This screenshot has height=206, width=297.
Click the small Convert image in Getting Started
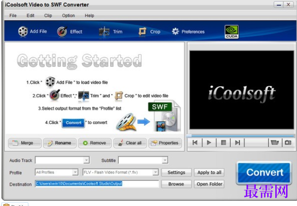click(73, 123)
